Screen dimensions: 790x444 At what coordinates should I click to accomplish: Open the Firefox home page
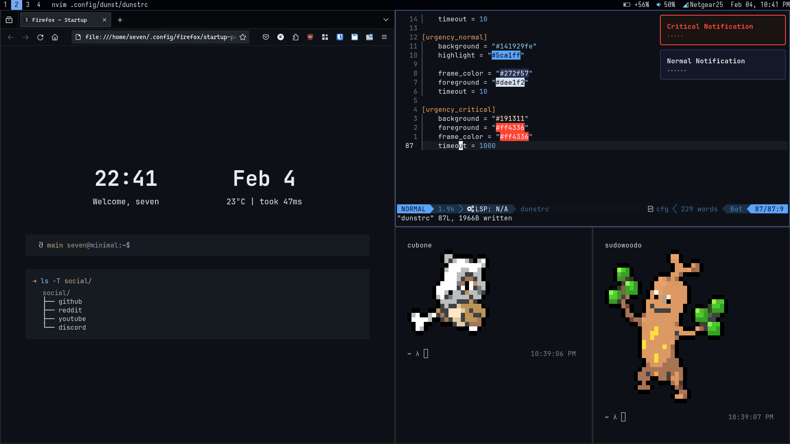[55, 37]
